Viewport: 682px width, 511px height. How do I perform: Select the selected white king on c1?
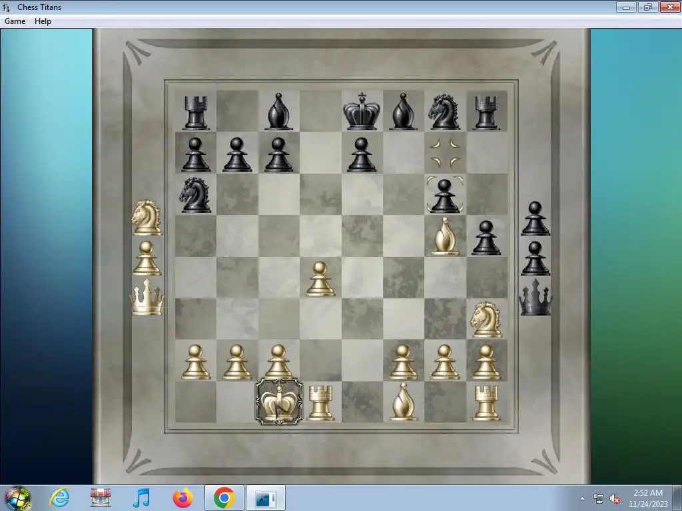pos(279,401)
